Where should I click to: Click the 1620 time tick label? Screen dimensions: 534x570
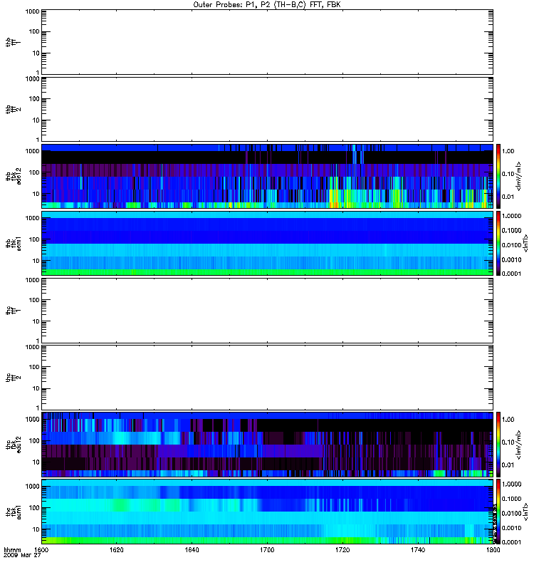point(117,550)
